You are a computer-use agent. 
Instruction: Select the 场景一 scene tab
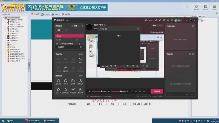pos(60,30)
